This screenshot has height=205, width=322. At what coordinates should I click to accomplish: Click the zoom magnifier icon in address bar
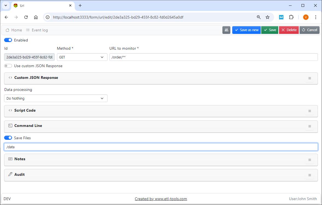coord(259,17)
